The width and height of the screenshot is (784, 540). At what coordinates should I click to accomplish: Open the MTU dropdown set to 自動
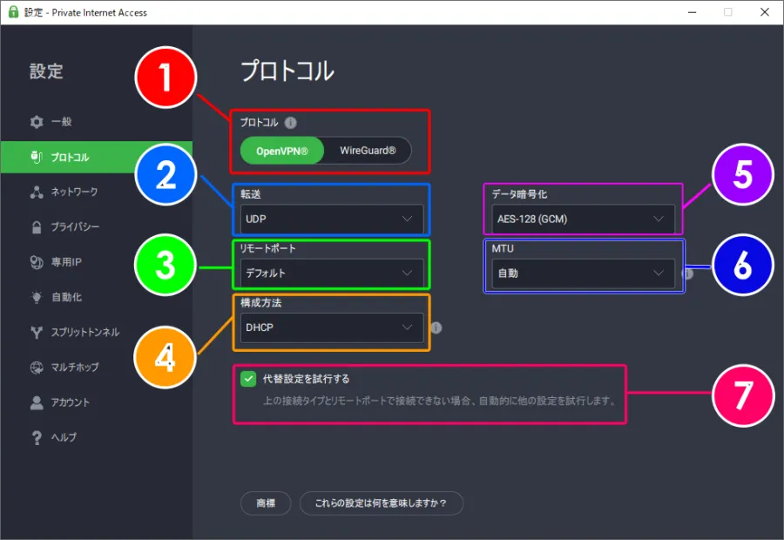(x=583, y=273)
